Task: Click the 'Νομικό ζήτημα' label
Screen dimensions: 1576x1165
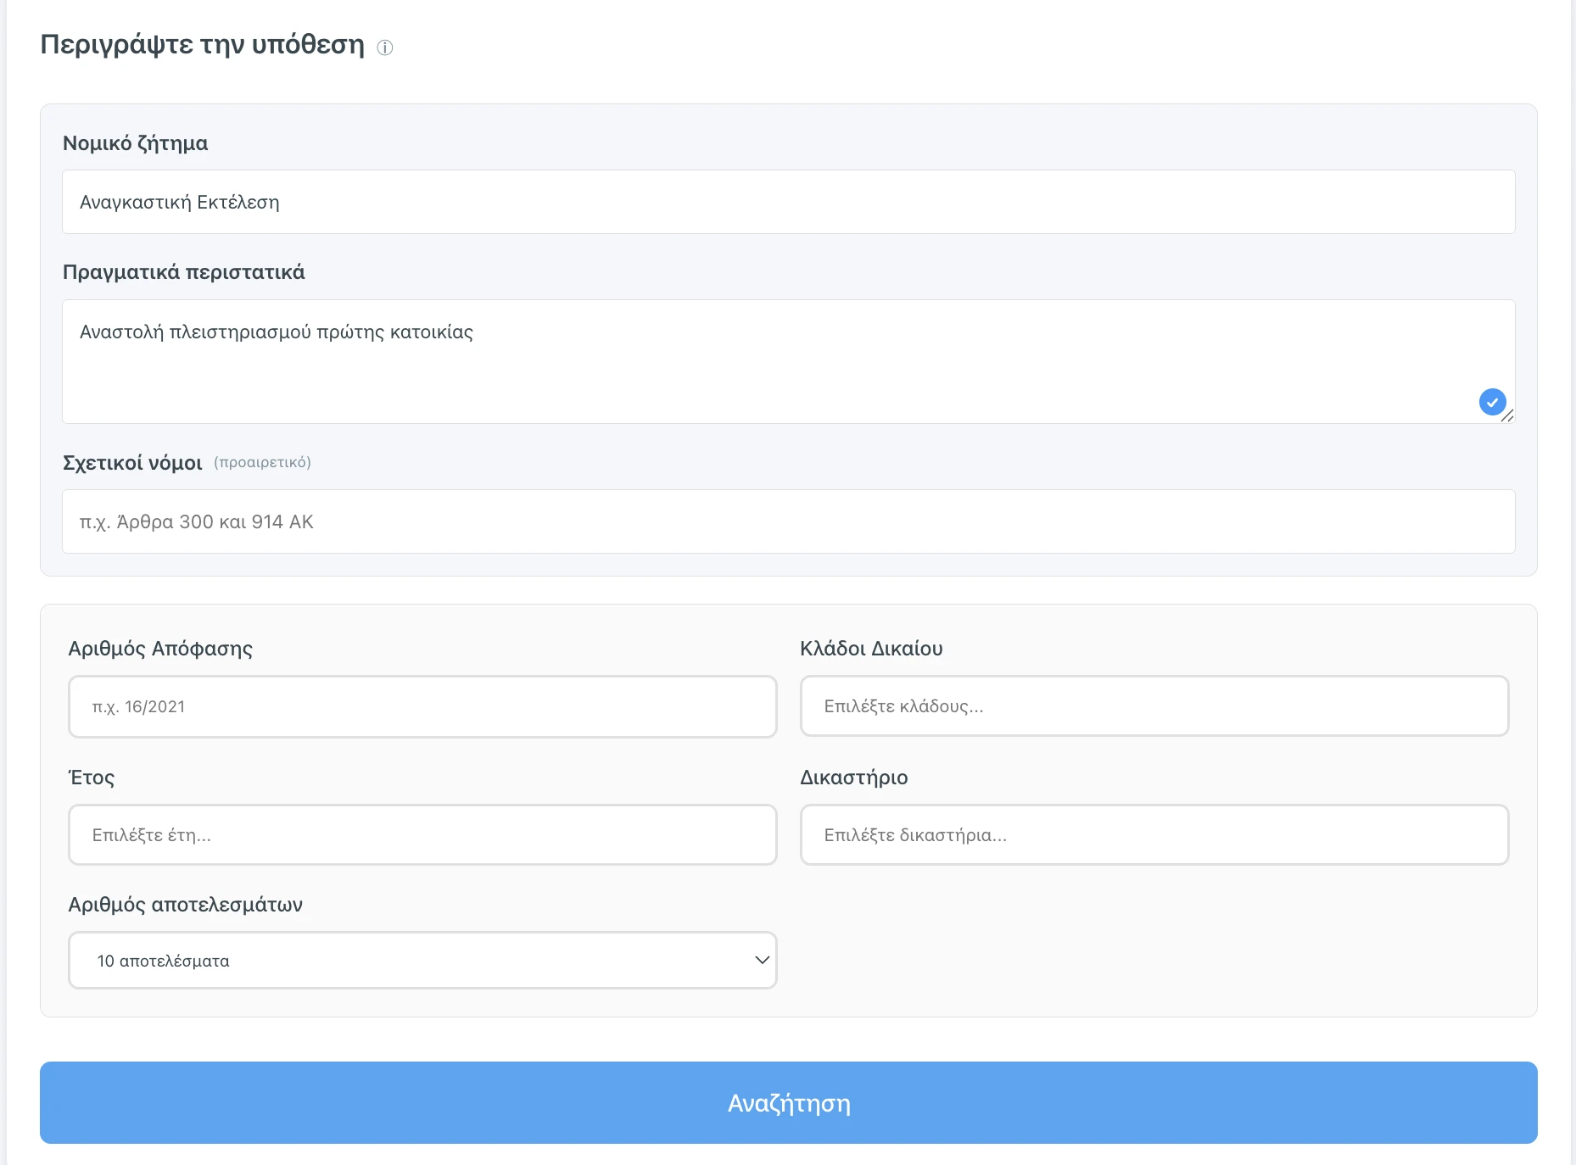Action: [135, 143]
